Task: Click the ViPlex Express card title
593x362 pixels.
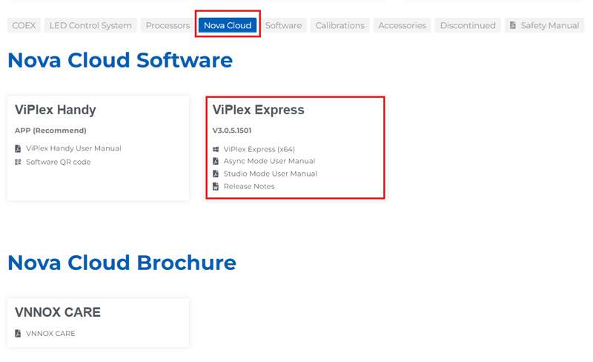Action: coord(258,110)
